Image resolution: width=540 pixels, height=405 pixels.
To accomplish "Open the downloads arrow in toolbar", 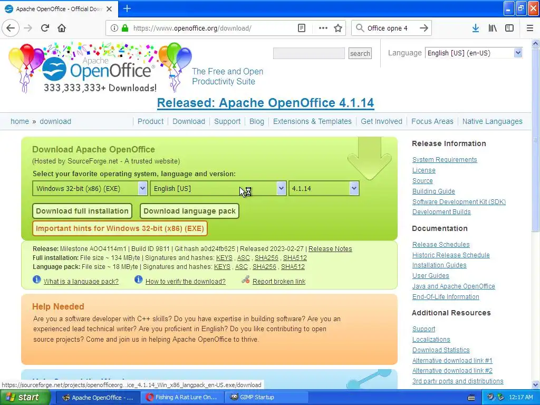I will tap(476, 28).
